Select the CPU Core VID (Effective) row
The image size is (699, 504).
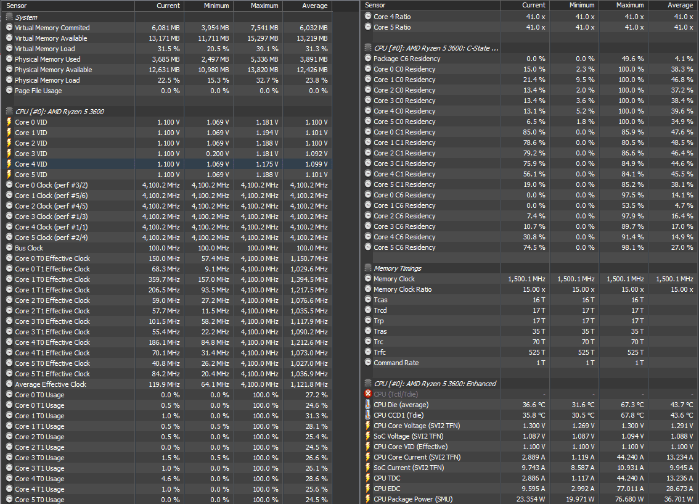[x=529, y=447]
